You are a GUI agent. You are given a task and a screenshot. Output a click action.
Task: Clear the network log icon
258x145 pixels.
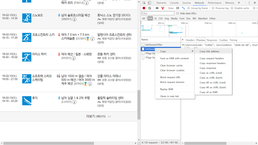tap(150, 8)
